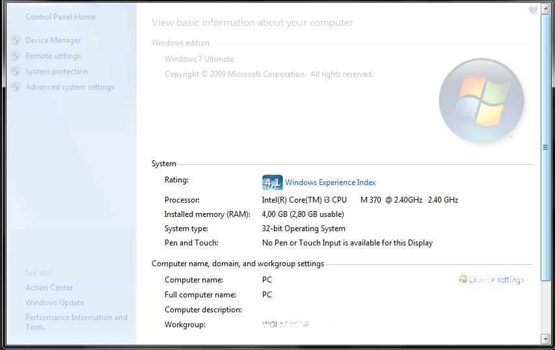Click the 'Copyright © 2009 Microsoft Corporation' text
The image size is (555, 350).
point(235,74)
